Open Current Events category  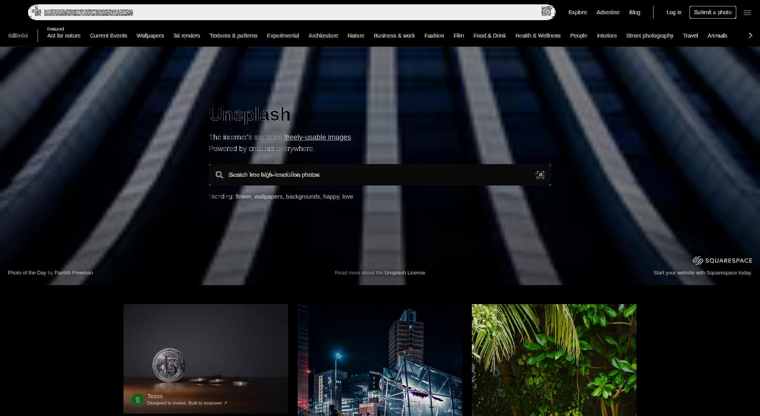[108, 36]
